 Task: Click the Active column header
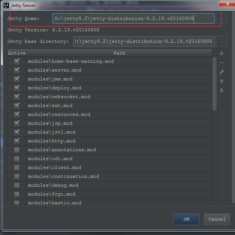coord(17,53)
